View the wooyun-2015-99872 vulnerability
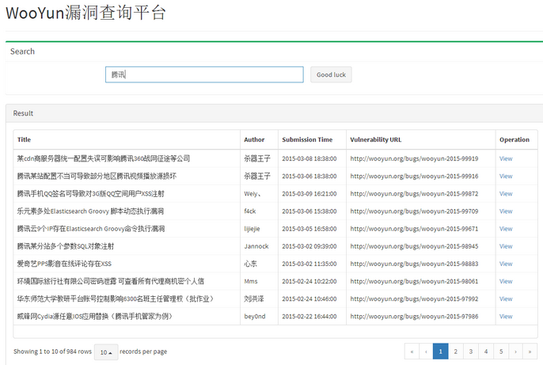The image size is (543, 365). pos(506,193)
